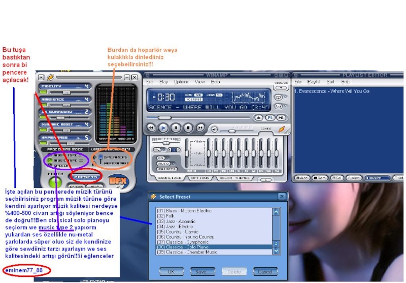The height and width of the screenshot is (283, 406).
Task: Open Playlist Editor Sort menu
Action: tap(330, 82)
